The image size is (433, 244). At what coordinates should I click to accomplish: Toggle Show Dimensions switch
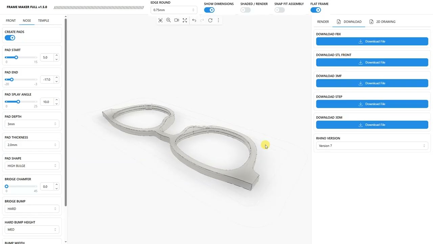click(x=209, y=10)
